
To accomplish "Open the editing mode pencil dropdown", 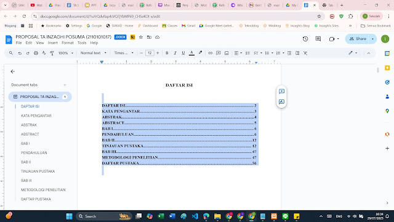I will pyautogui.click(x=353, y=53).
